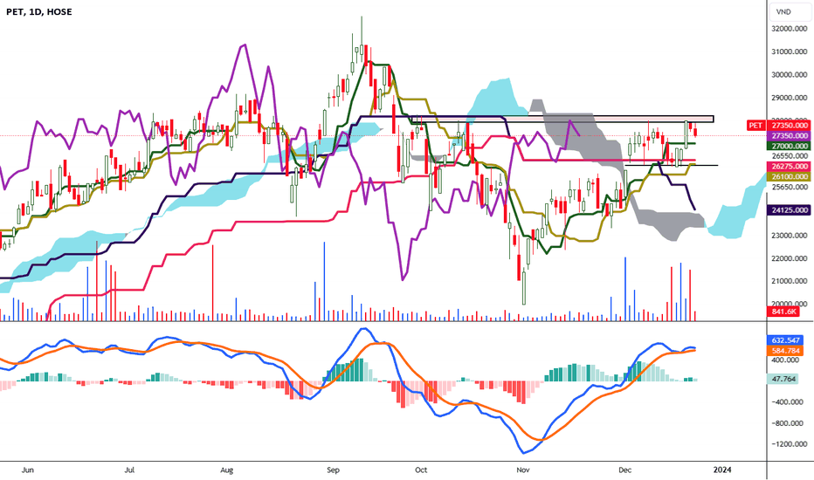Image resolution: width=814 pixels, height=480 pixels.
Task: Click the Aug date axis label
Action: pyautogui.click(x=226, y=470)
